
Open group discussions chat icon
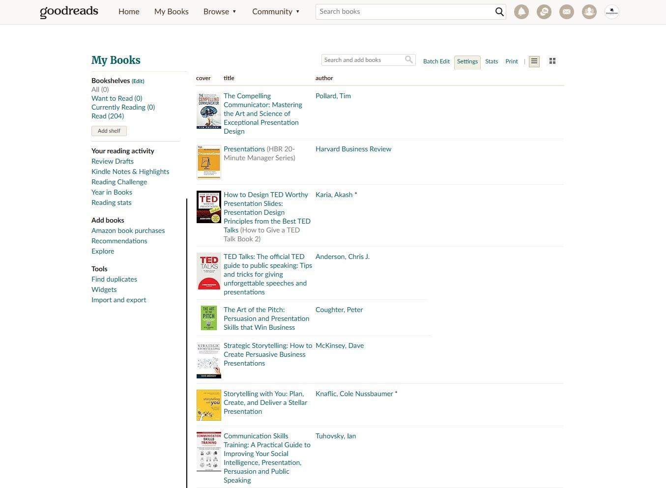coord(544,12)
